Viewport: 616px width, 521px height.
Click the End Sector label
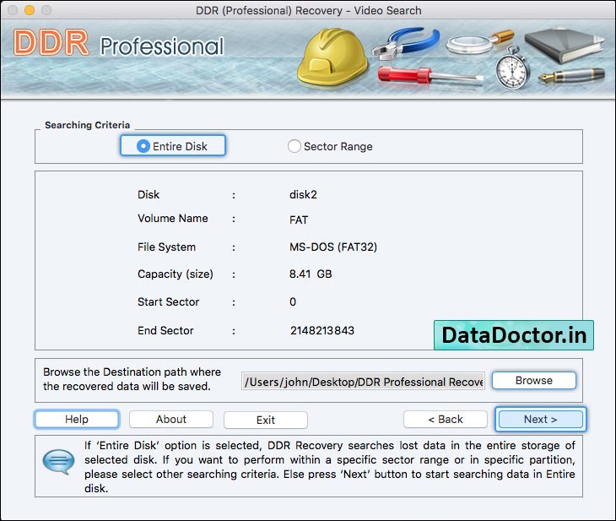coord(165,331)
